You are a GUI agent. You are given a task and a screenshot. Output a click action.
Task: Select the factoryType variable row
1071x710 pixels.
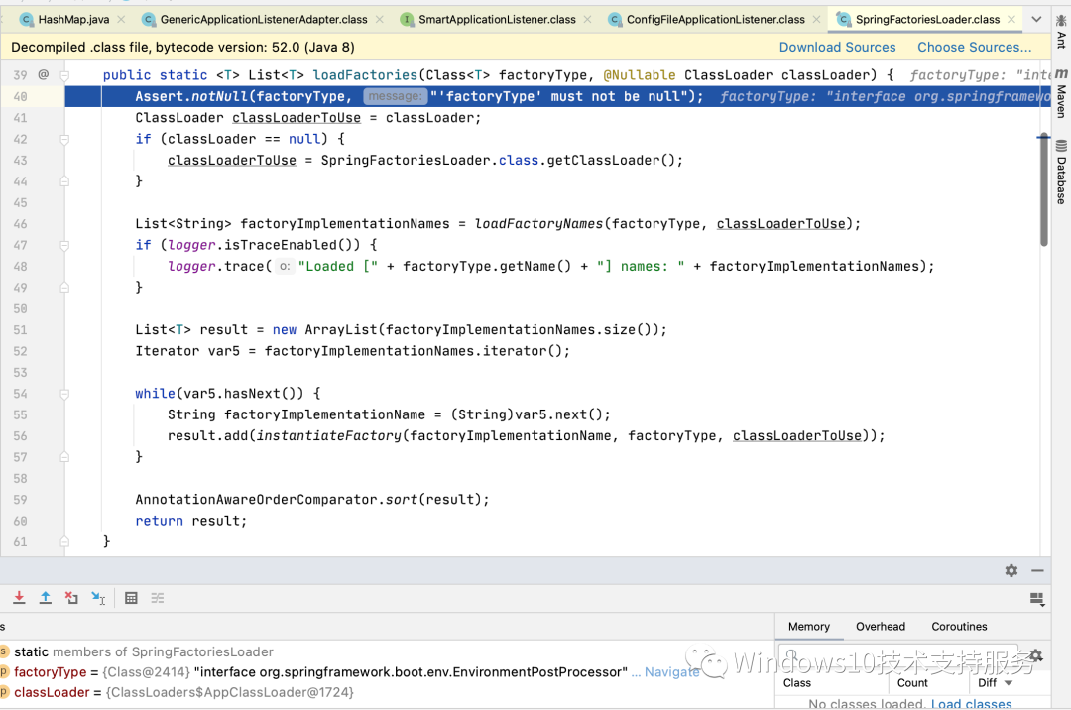386,671
